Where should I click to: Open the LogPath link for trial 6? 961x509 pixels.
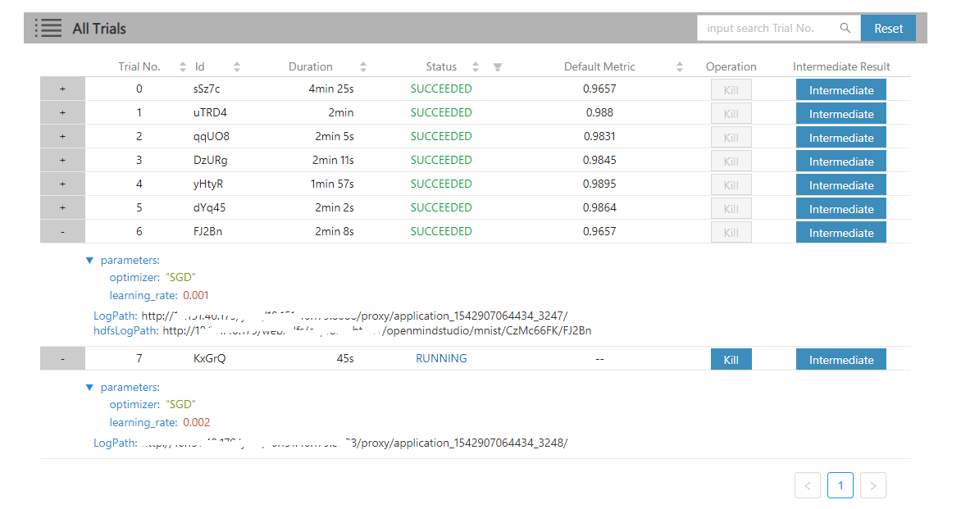coord(328,316)
